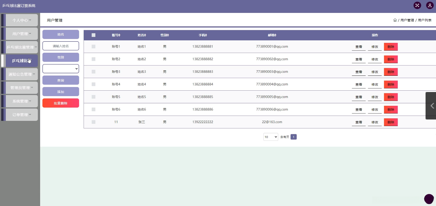Focus the 请输入姓名 search field

(x=61, y=46)
